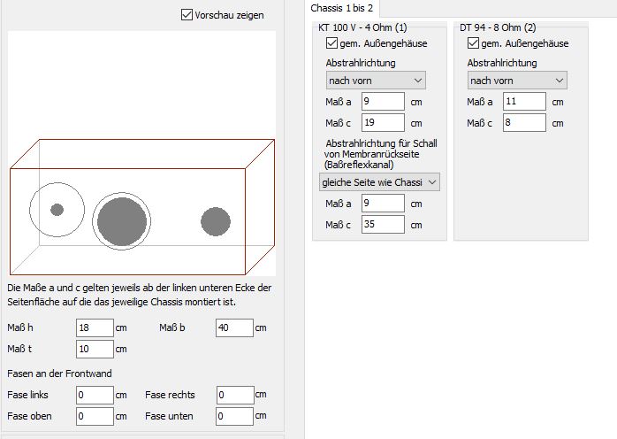Uncheck gem. Außengehäuse for DT 94
This screenshot has height=439, width=617.
pos(473,43)
